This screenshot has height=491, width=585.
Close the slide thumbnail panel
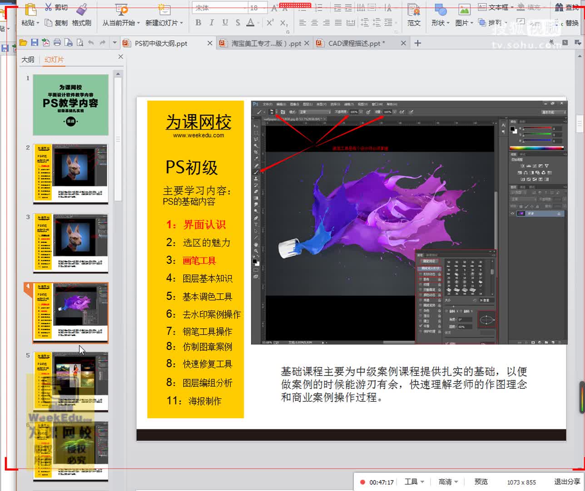pos(120,57)
